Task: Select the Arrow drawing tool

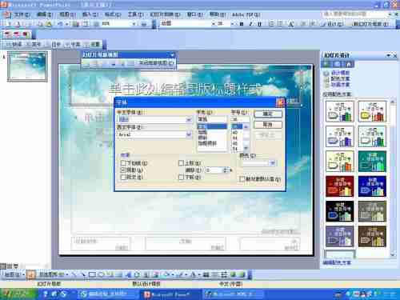Action: 83,274
